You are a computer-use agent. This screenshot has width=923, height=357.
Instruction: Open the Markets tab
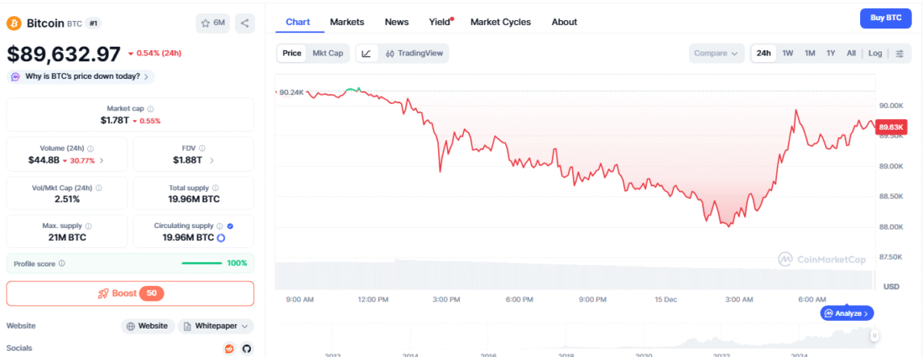tap(347, 22)
